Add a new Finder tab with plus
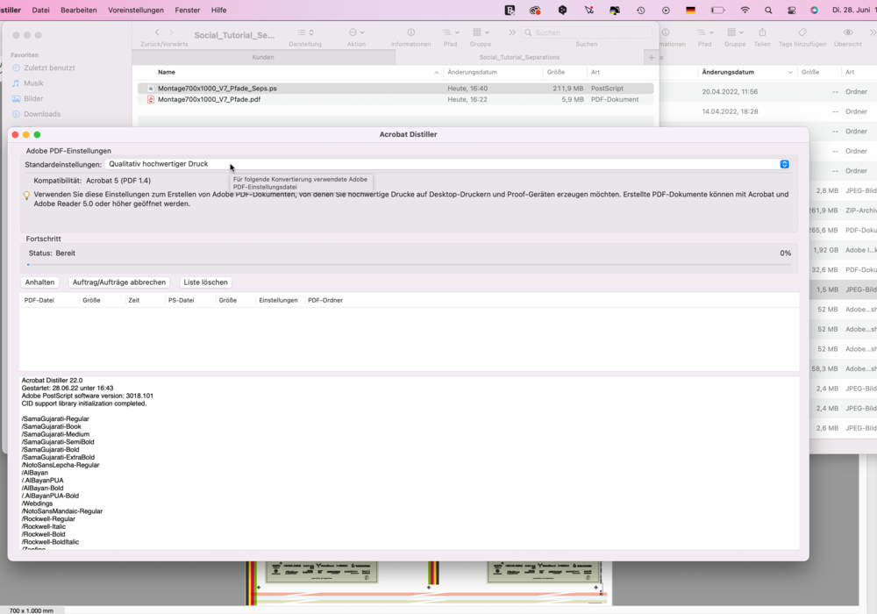The height and width of the screenshot is (614, 877). pyautogui.click(x=651, y=57)
